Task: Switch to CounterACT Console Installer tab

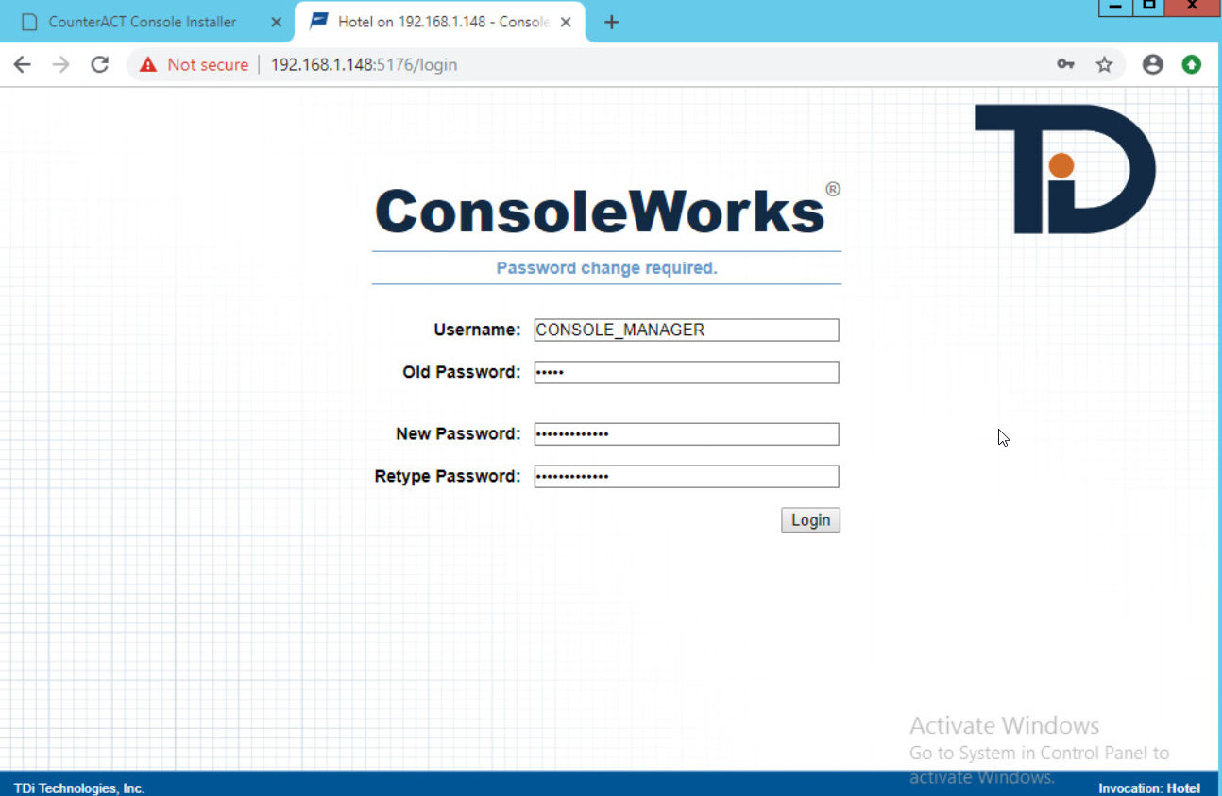Action: [143, 22]
